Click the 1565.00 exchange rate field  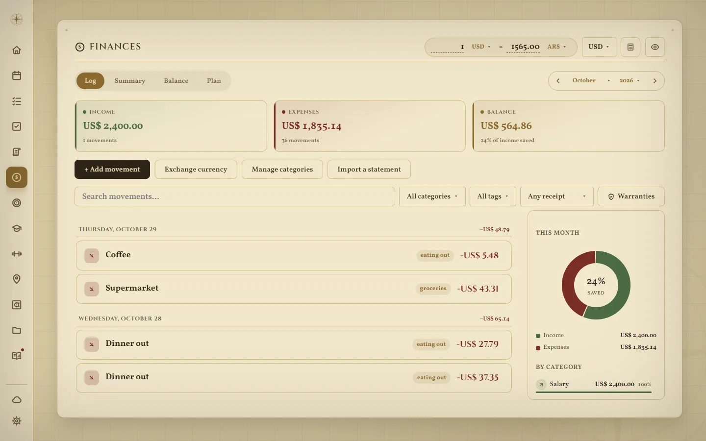pos(523,47)
